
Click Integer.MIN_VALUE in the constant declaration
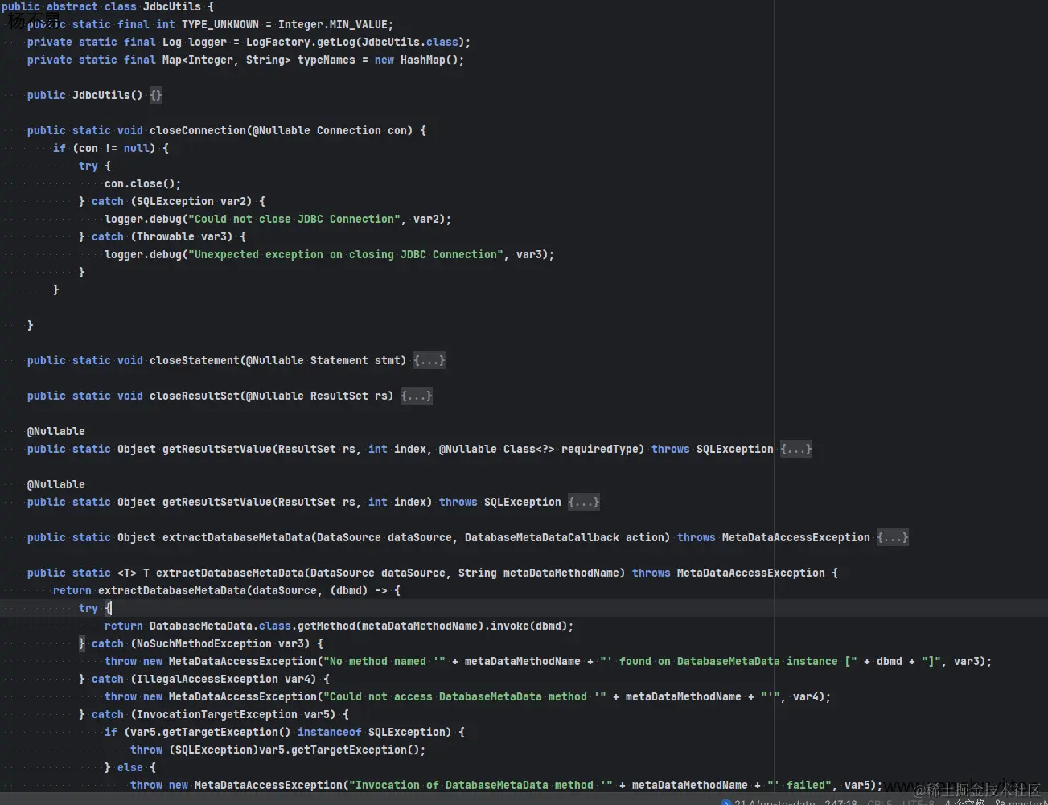pyautogui.click(x=333, y=24)
